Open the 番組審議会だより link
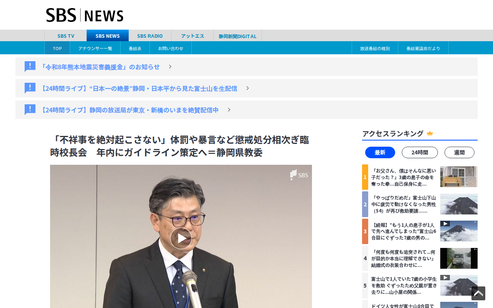The height and width of the screenshot is (308, 493). click(x=423, y=48)
